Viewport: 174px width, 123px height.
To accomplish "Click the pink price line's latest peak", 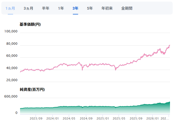I will (x=169, y=45).
